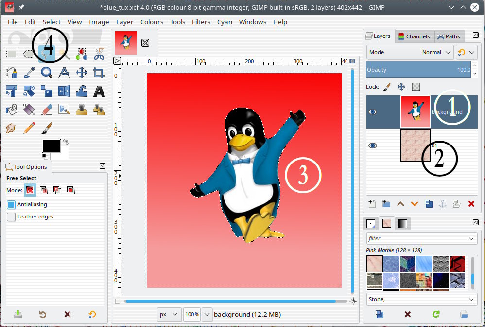Open the px unit dropdown
The image size is (485, 327).
(x=169, y=314)
